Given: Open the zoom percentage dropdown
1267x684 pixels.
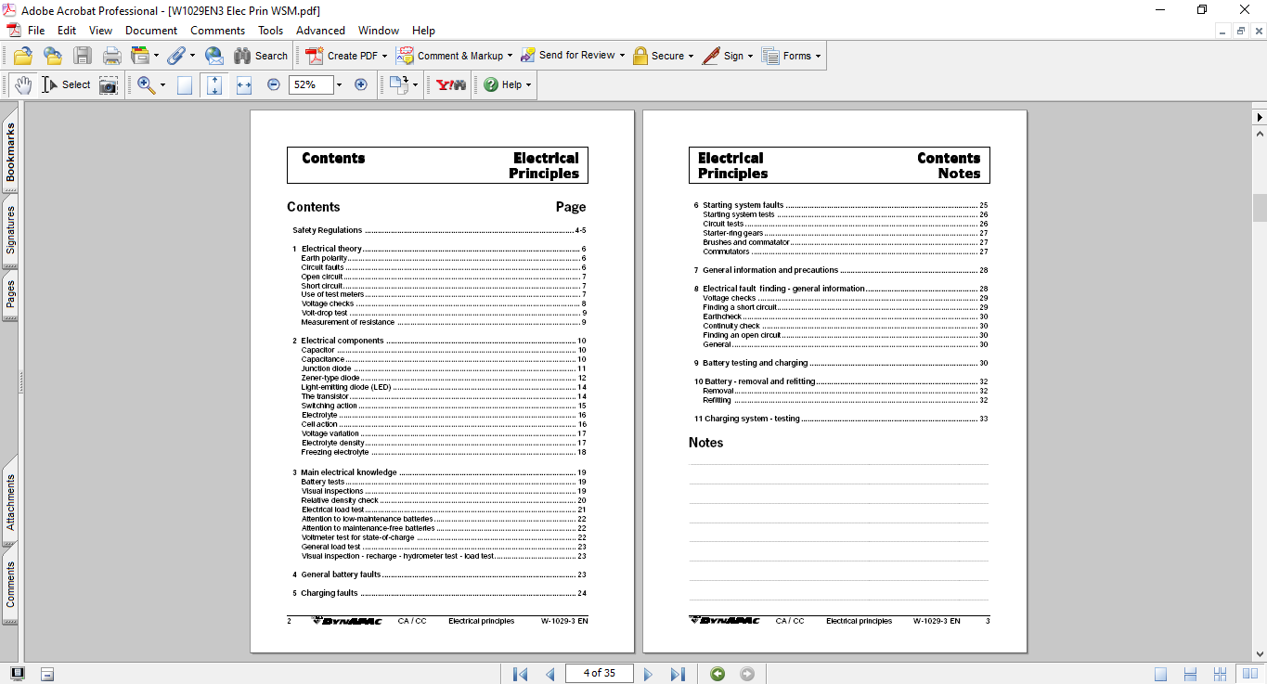Looking at the screenshot, I should pos(339,84).
